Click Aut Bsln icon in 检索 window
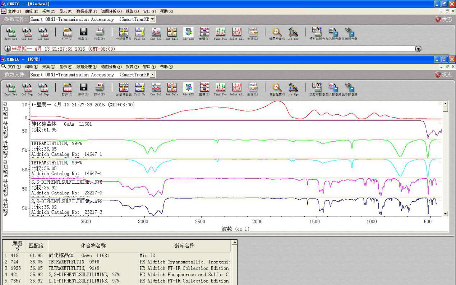Viewport: 456px width, 285px height. click(x=172, y=88)
